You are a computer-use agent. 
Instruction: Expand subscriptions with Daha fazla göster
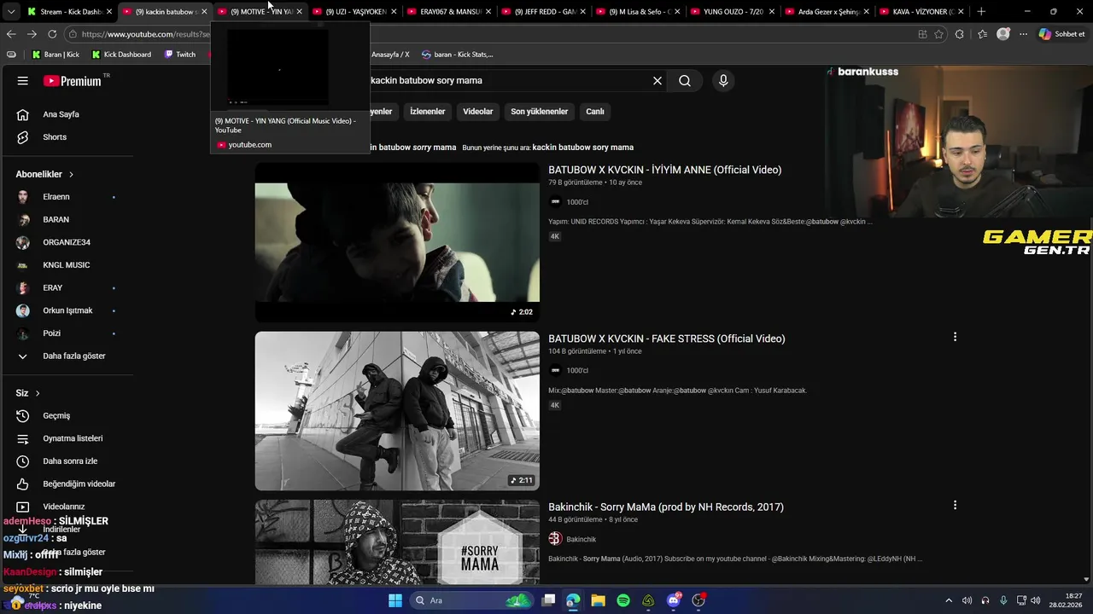pyautogui.click(x=67, y=356)
